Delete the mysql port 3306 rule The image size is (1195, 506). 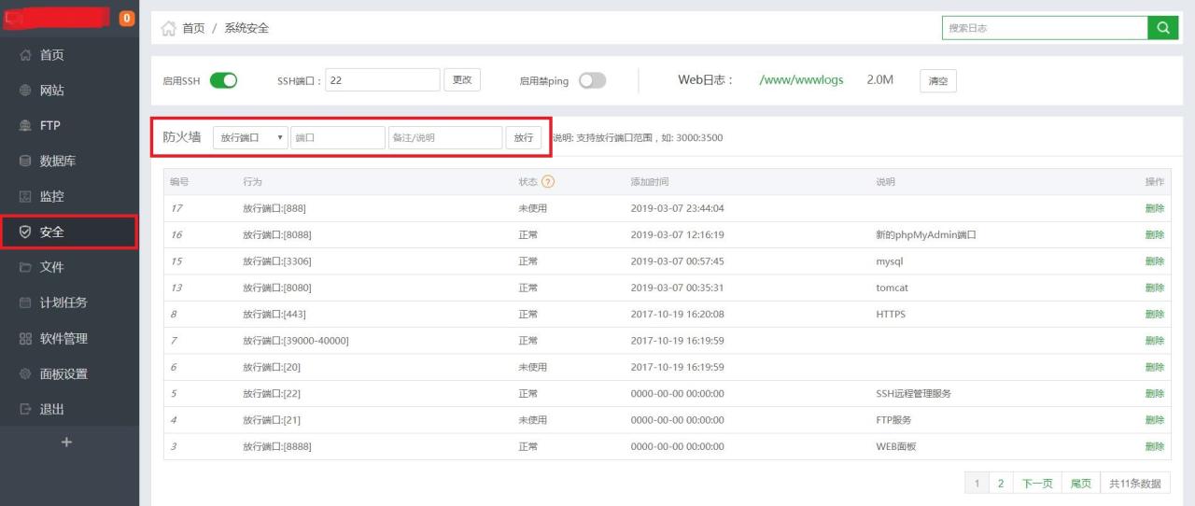point(1154,261)
